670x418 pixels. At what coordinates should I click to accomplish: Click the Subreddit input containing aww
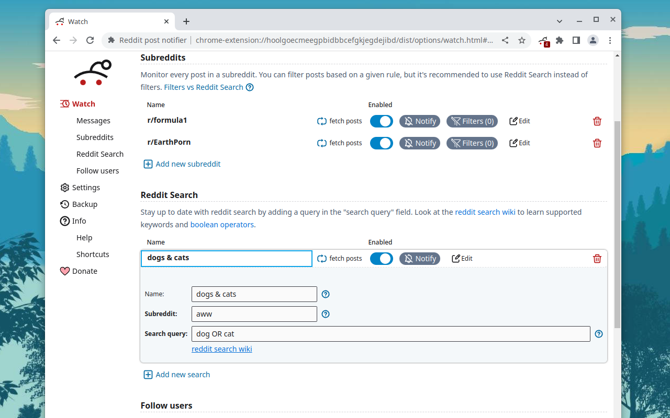pos(254,314)
